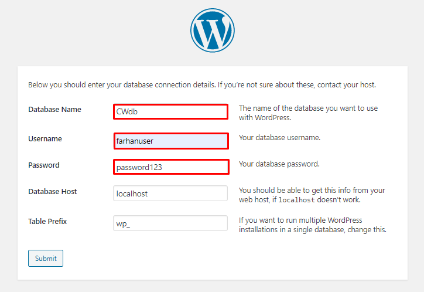Click the intro sentence about connection details
Screen dimensions: 424x292
pyautogui.click(x=202, y=85)
